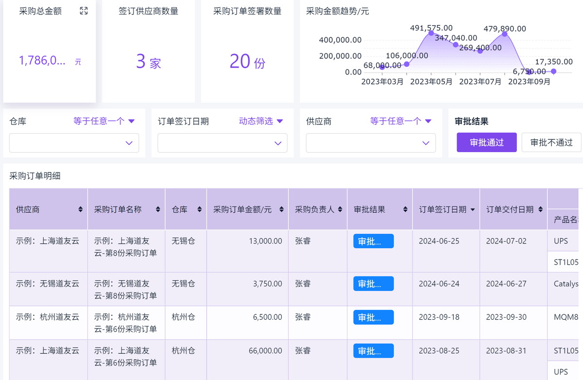Expand the 供应商 value select box
Screen dimensions: 583x380
370,143
